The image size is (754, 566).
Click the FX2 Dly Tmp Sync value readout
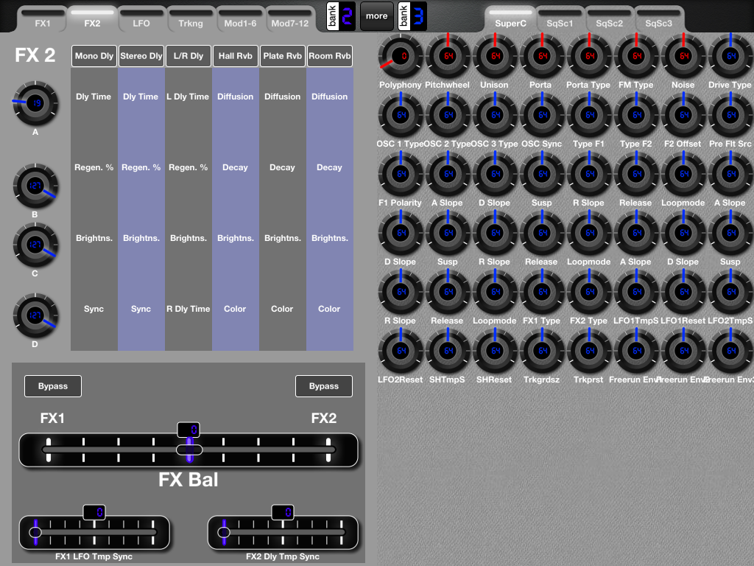click(283, 512)
